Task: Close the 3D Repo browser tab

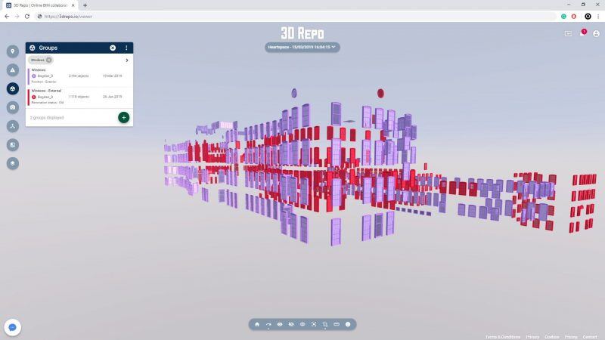Action: (x=73, y=5)
